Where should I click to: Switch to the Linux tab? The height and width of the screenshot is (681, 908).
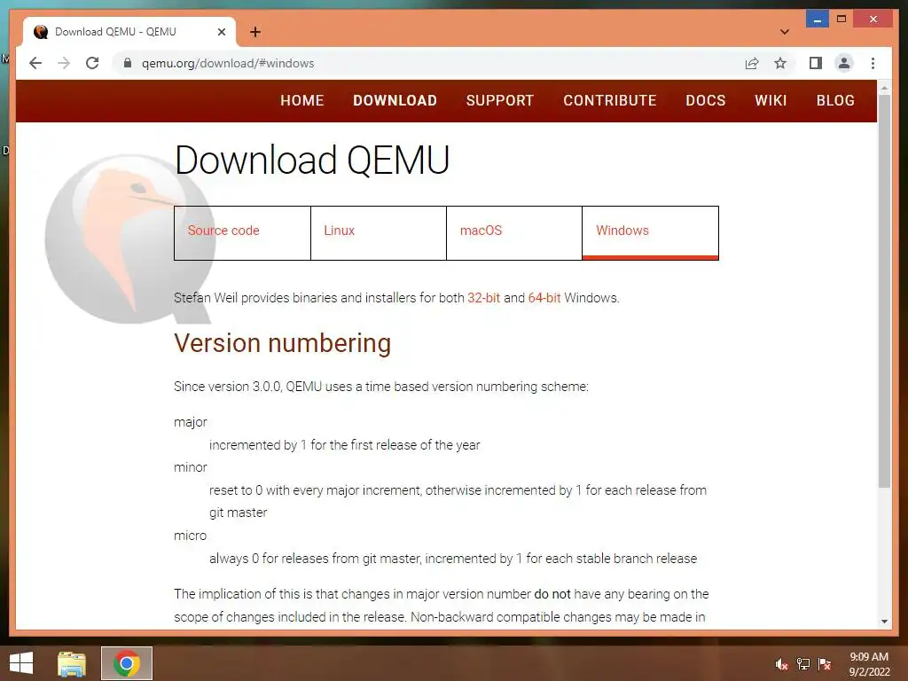pos(379,233)
